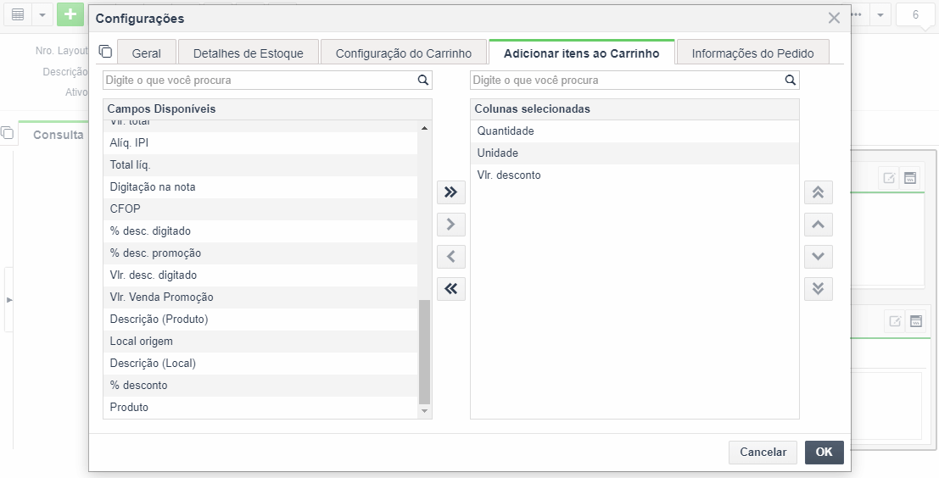The image size is (939, 478).
Task: Click upper edit icon in background panel
Action: coord(889,178)
